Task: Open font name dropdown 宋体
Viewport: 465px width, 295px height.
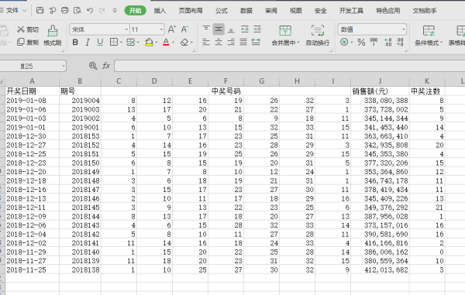Action: 126,29
